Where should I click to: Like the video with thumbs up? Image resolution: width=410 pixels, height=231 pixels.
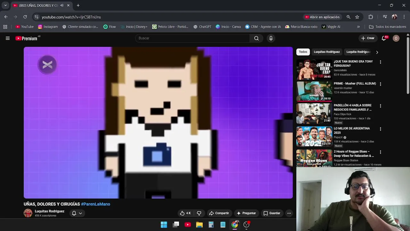point(185,213)
